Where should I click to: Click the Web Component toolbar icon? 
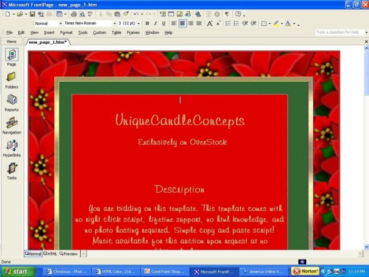(x=162, y=14)
